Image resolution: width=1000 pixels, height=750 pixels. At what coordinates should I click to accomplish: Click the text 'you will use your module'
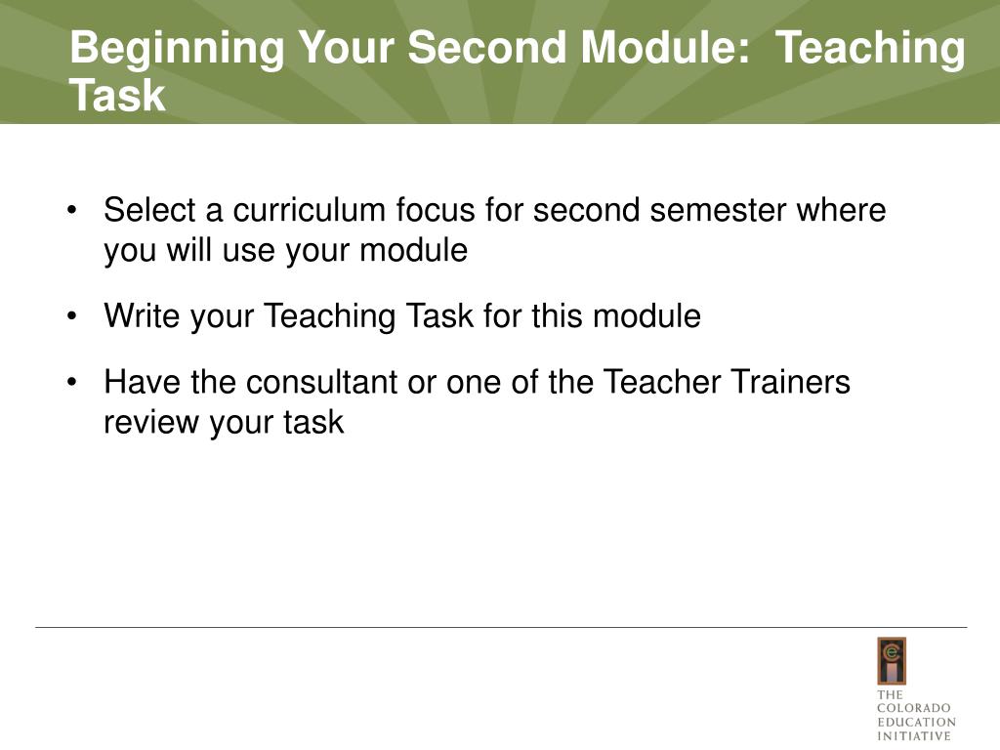click(x=286, y=250)
